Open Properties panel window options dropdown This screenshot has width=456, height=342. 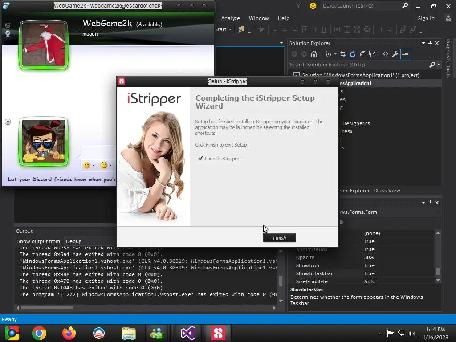423,203
